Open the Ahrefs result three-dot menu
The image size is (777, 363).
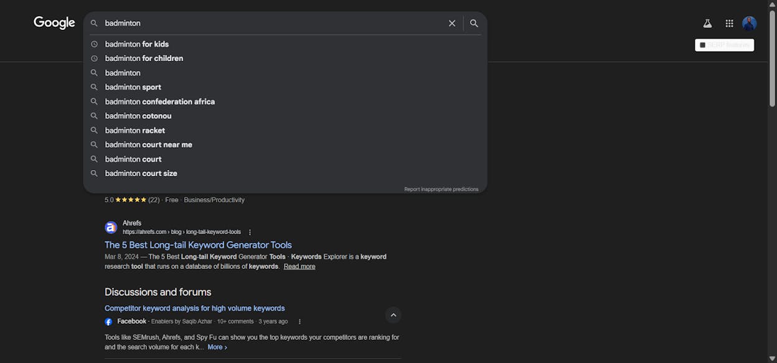click(x=250, y=232)
